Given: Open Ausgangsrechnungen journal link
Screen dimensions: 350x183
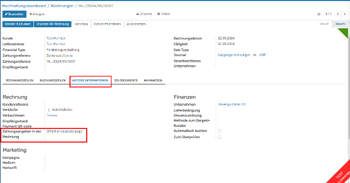Looking at the screenshot, I should tap(234, 55).
